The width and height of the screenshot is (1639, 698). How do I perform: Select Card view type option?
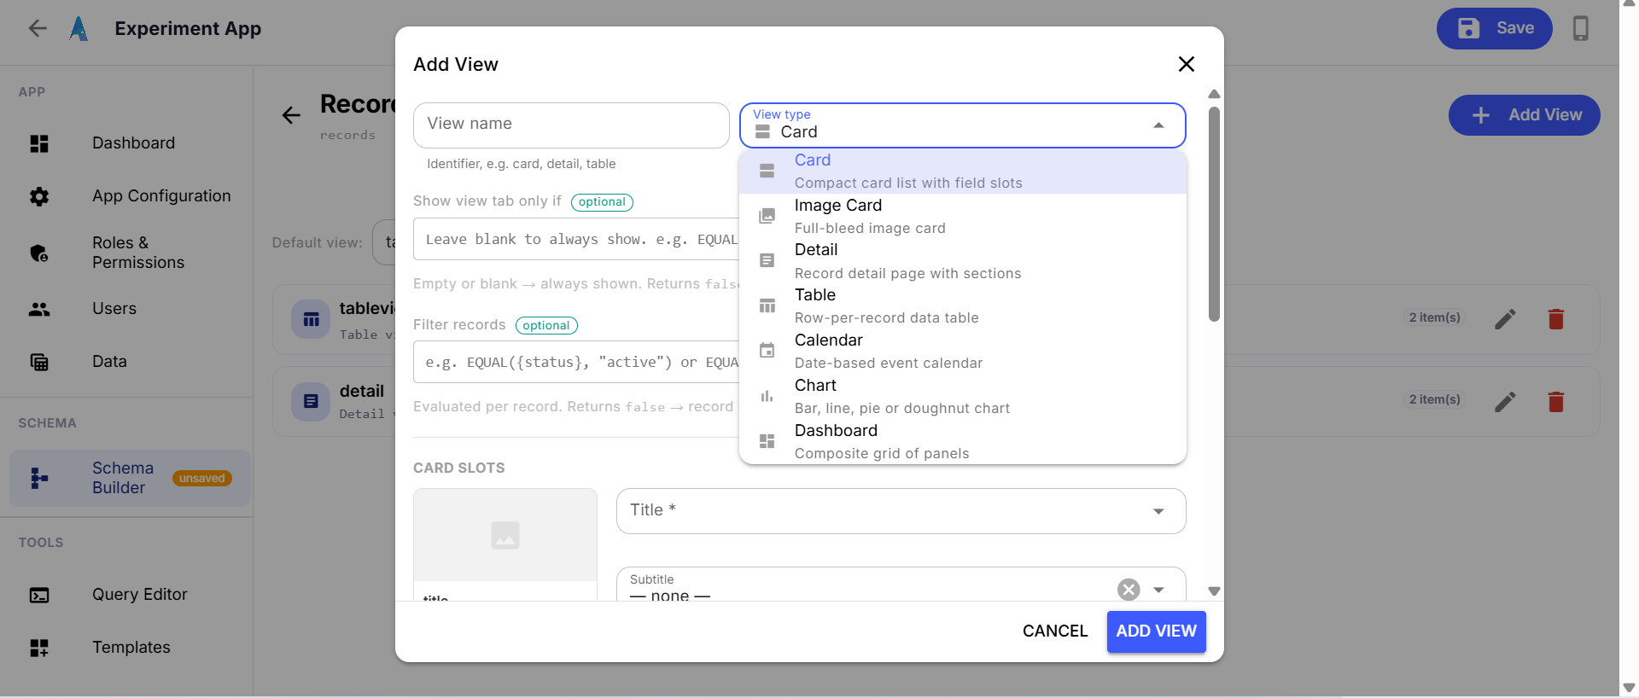963,172
